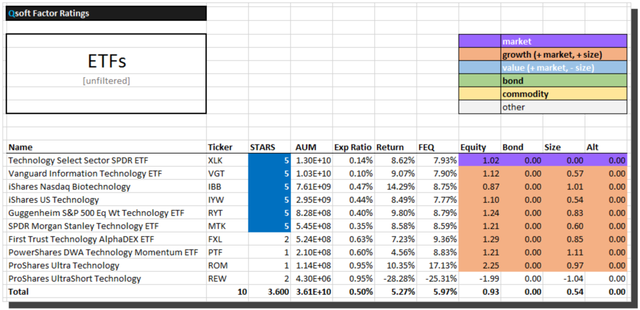Screen dimensions: 640x310
Task: Click the RYT ticker cell
Action: pos(227,213)
